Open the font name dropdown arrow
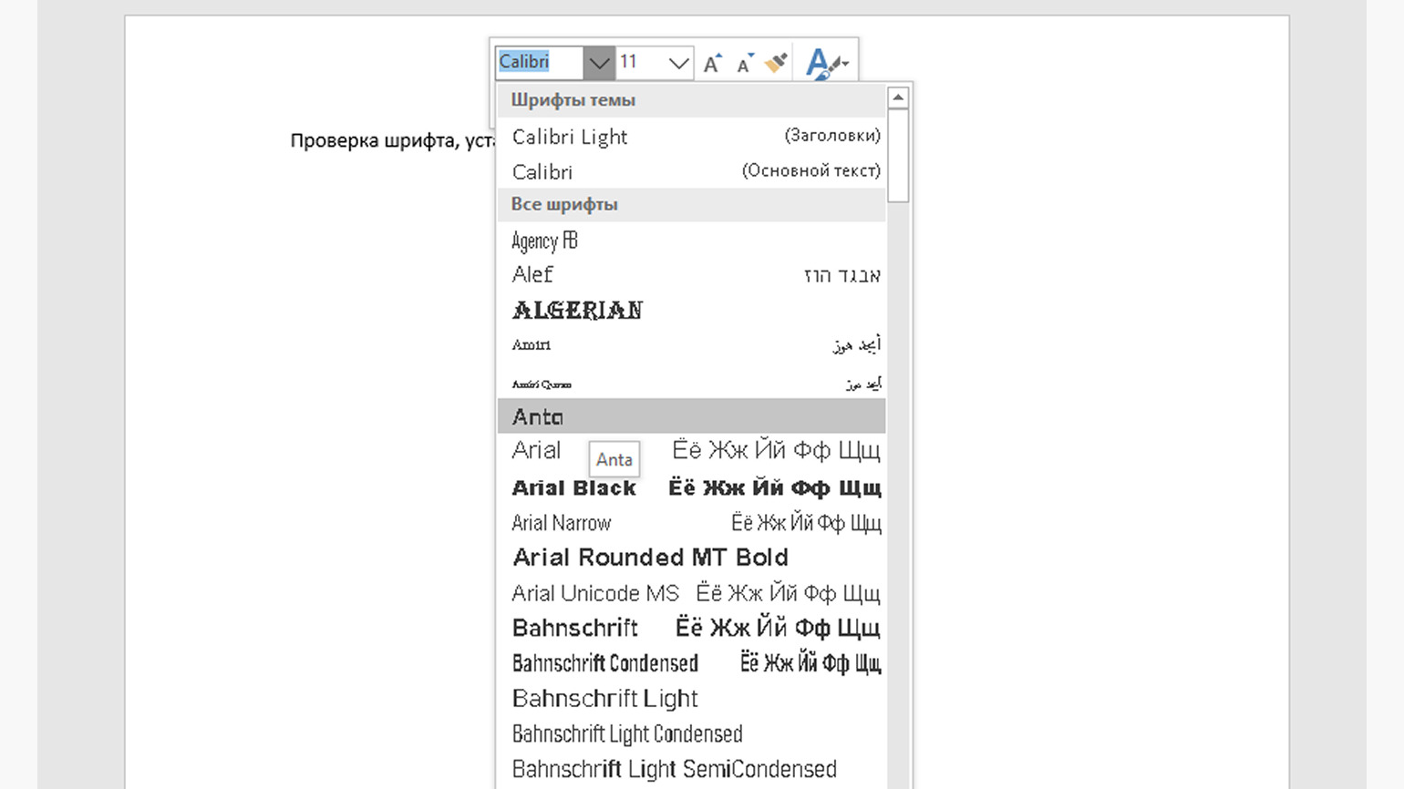This screenshot has height=789, width=1404. pos(598,62)
